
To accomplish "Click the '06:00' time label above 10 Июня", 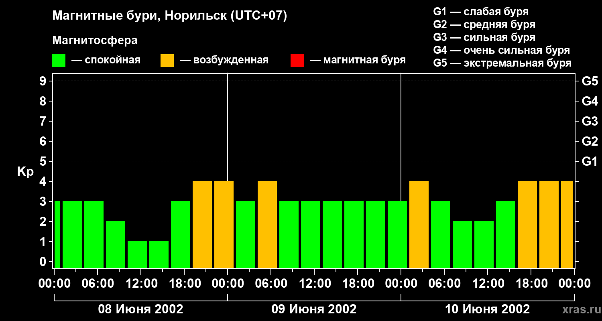I will click(444, 284).
